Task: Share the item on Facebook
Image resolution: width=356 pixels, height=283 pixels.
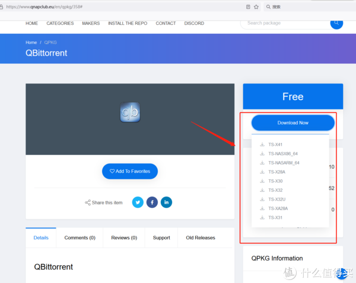Action: pyautogui.click(x=152, y=202)
